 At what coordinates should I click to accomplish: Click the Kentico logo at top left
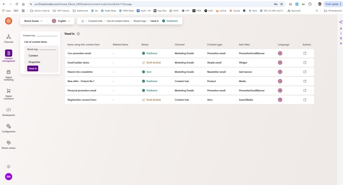click(x=9, y=21)
